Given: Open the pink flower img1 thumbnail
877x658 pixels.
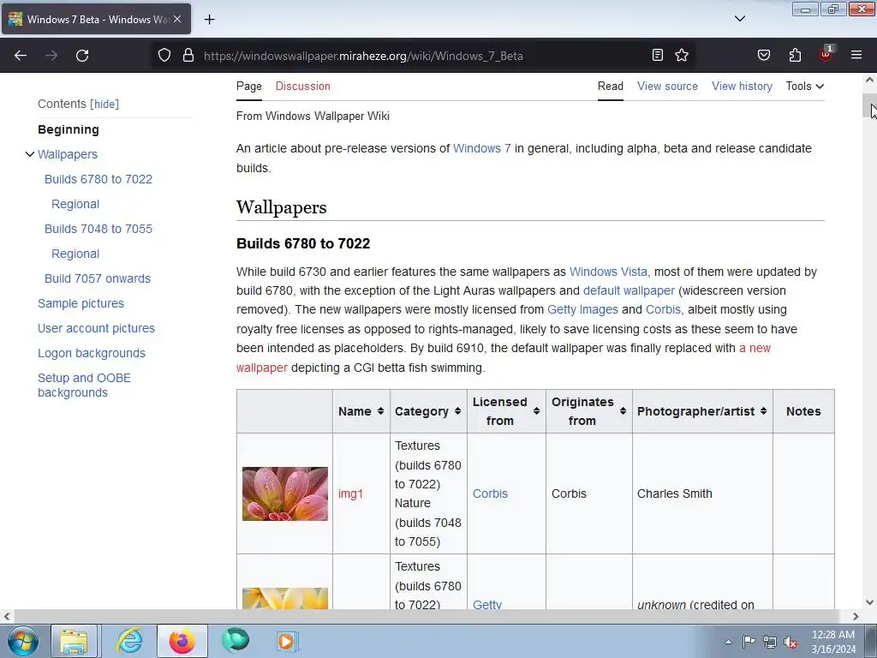Looking at the screenshot, I should [x=285, y=493].
